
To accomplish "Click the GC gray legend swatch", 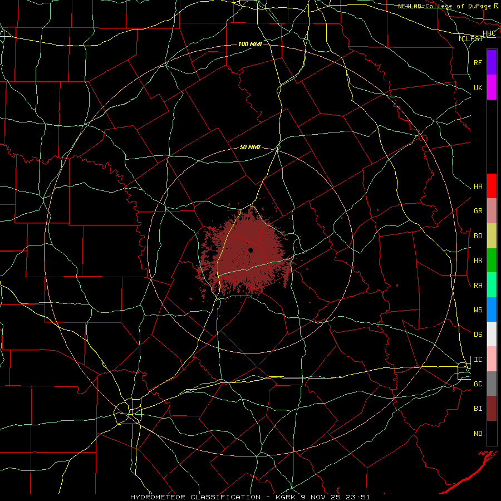I will [x=492, y=384].
